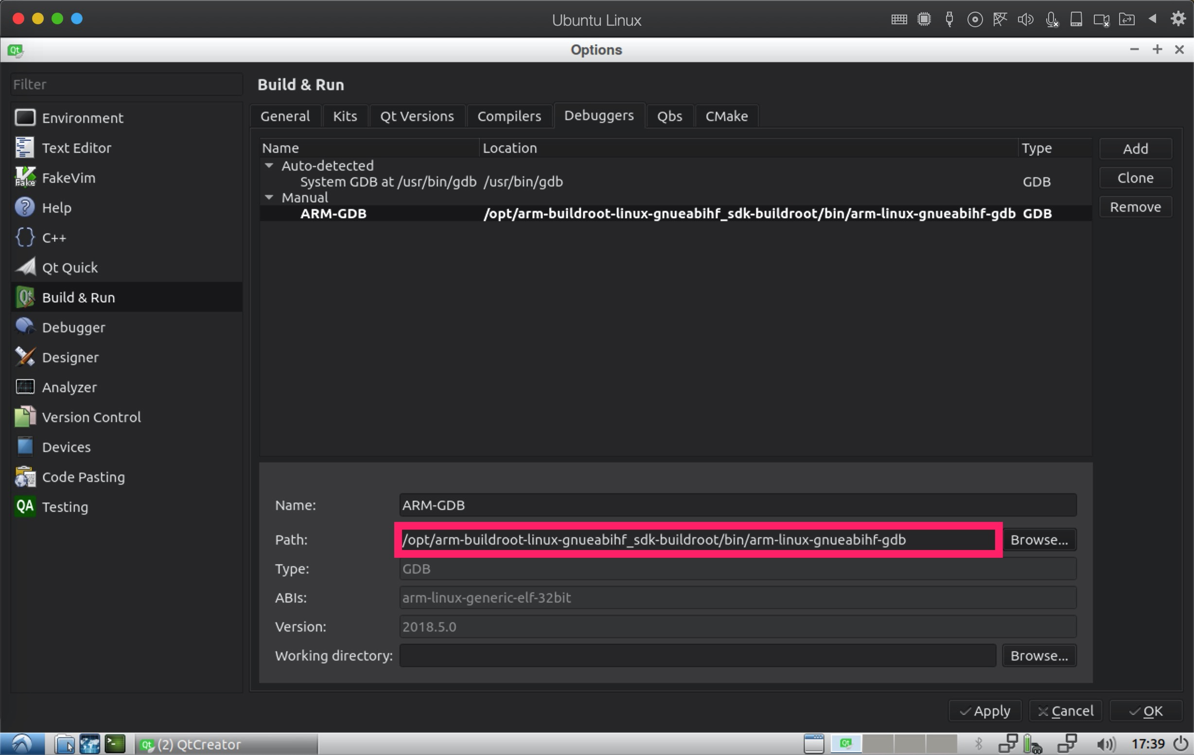The width and height of the screenshot is (1194, 755).
Task: Switch to the Qbs tab
Action: click(669, 116)
